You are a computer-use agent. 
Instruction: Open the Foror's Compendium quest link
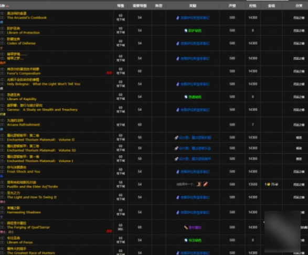point(24,73)
